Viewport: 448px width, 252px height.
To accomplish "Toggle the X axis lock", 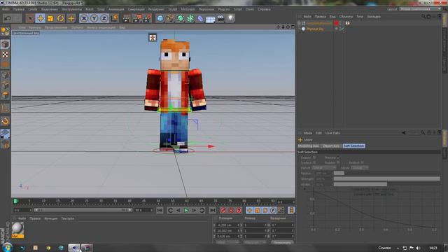I will (84, 19).
